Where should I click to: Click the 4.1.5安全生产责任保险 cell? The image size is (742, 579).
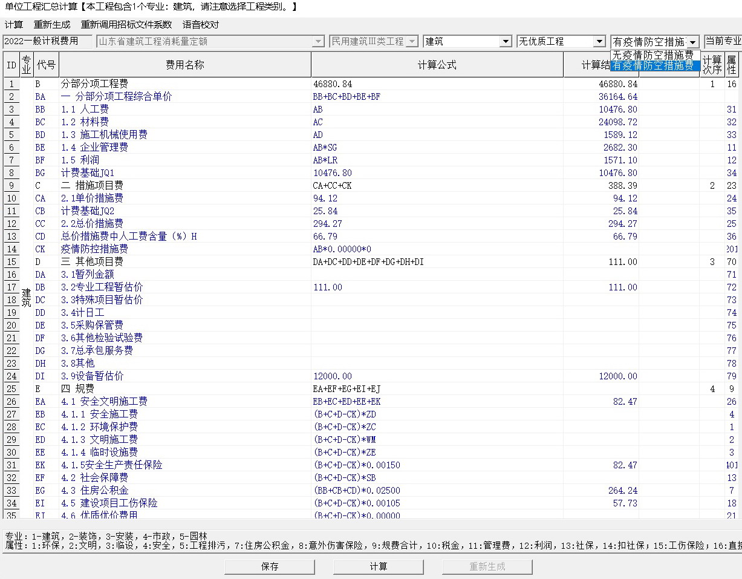[x=185, y=465]
